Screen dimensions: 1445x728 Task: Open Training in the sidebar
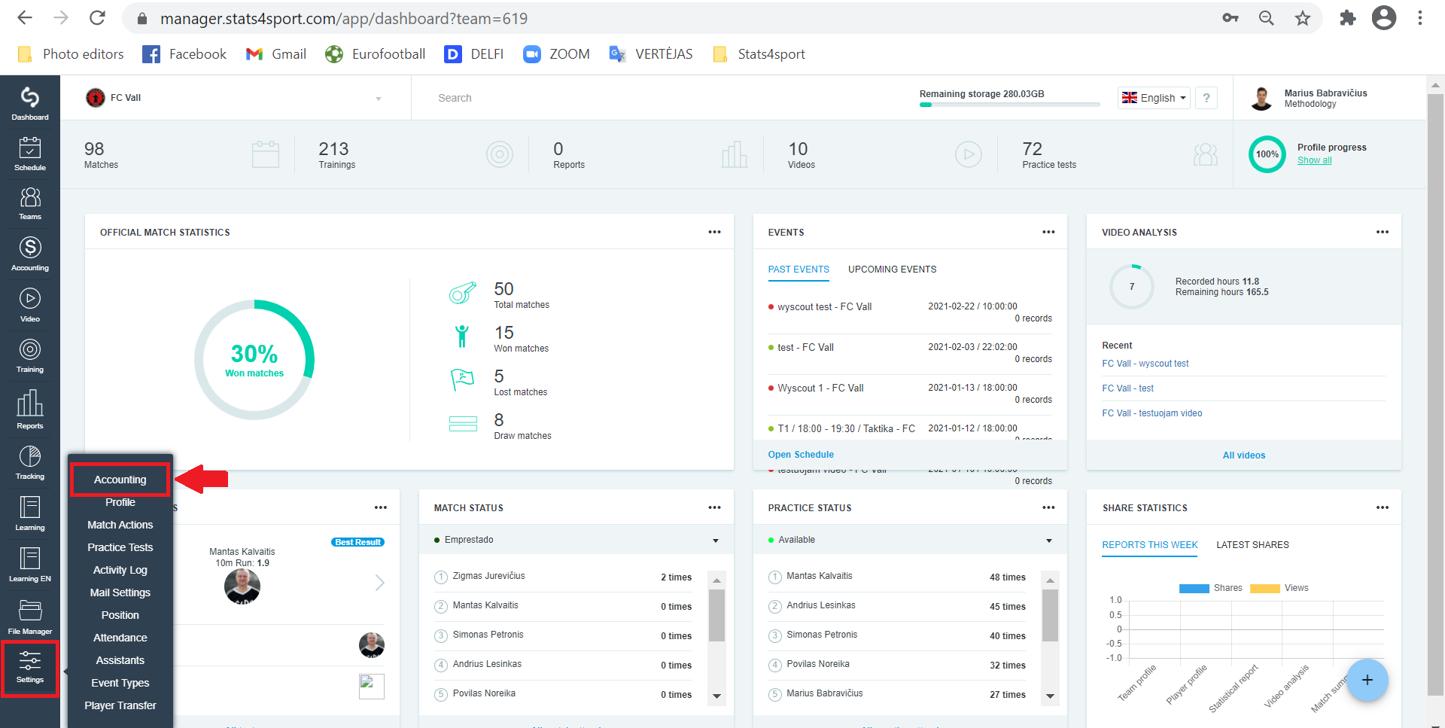coord(30,356)
